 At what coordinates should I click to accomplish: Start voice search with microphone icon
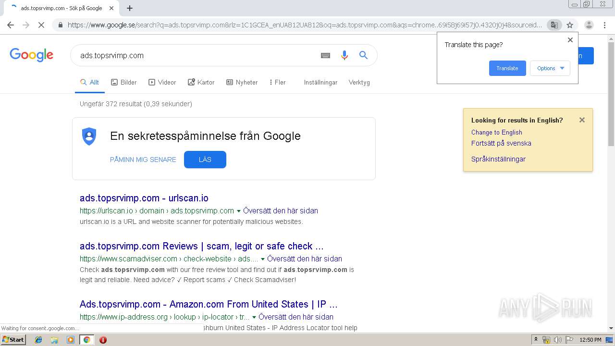344,55
